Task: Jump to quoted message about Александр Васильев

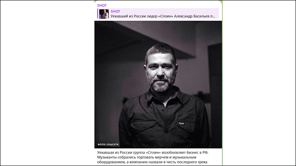Action: click(158, 14)
